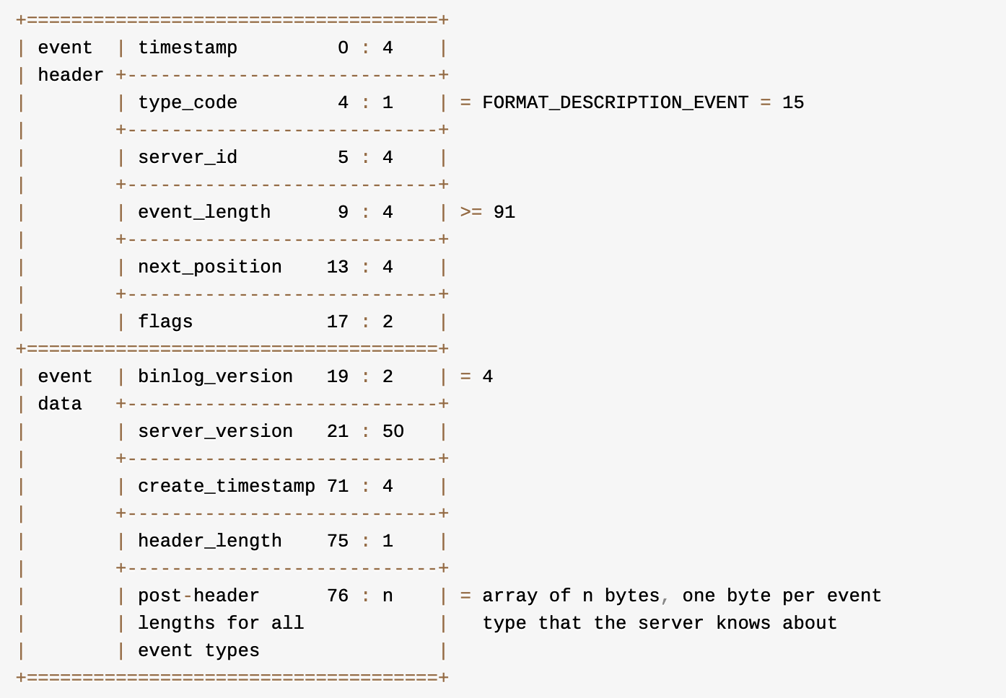Viewport: 1006px width, 698px height.
Task: Click the 'event header' section label
Action: (66, 61)
